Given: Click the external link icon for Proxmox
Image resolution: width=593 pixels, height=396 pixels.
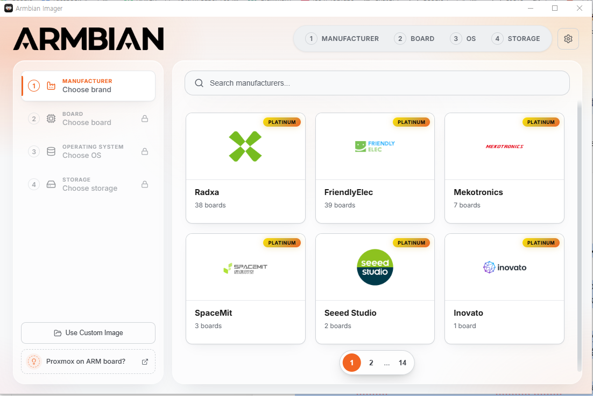Looking at the screenshot, I should pyautogui.click(x=145, y=362).
